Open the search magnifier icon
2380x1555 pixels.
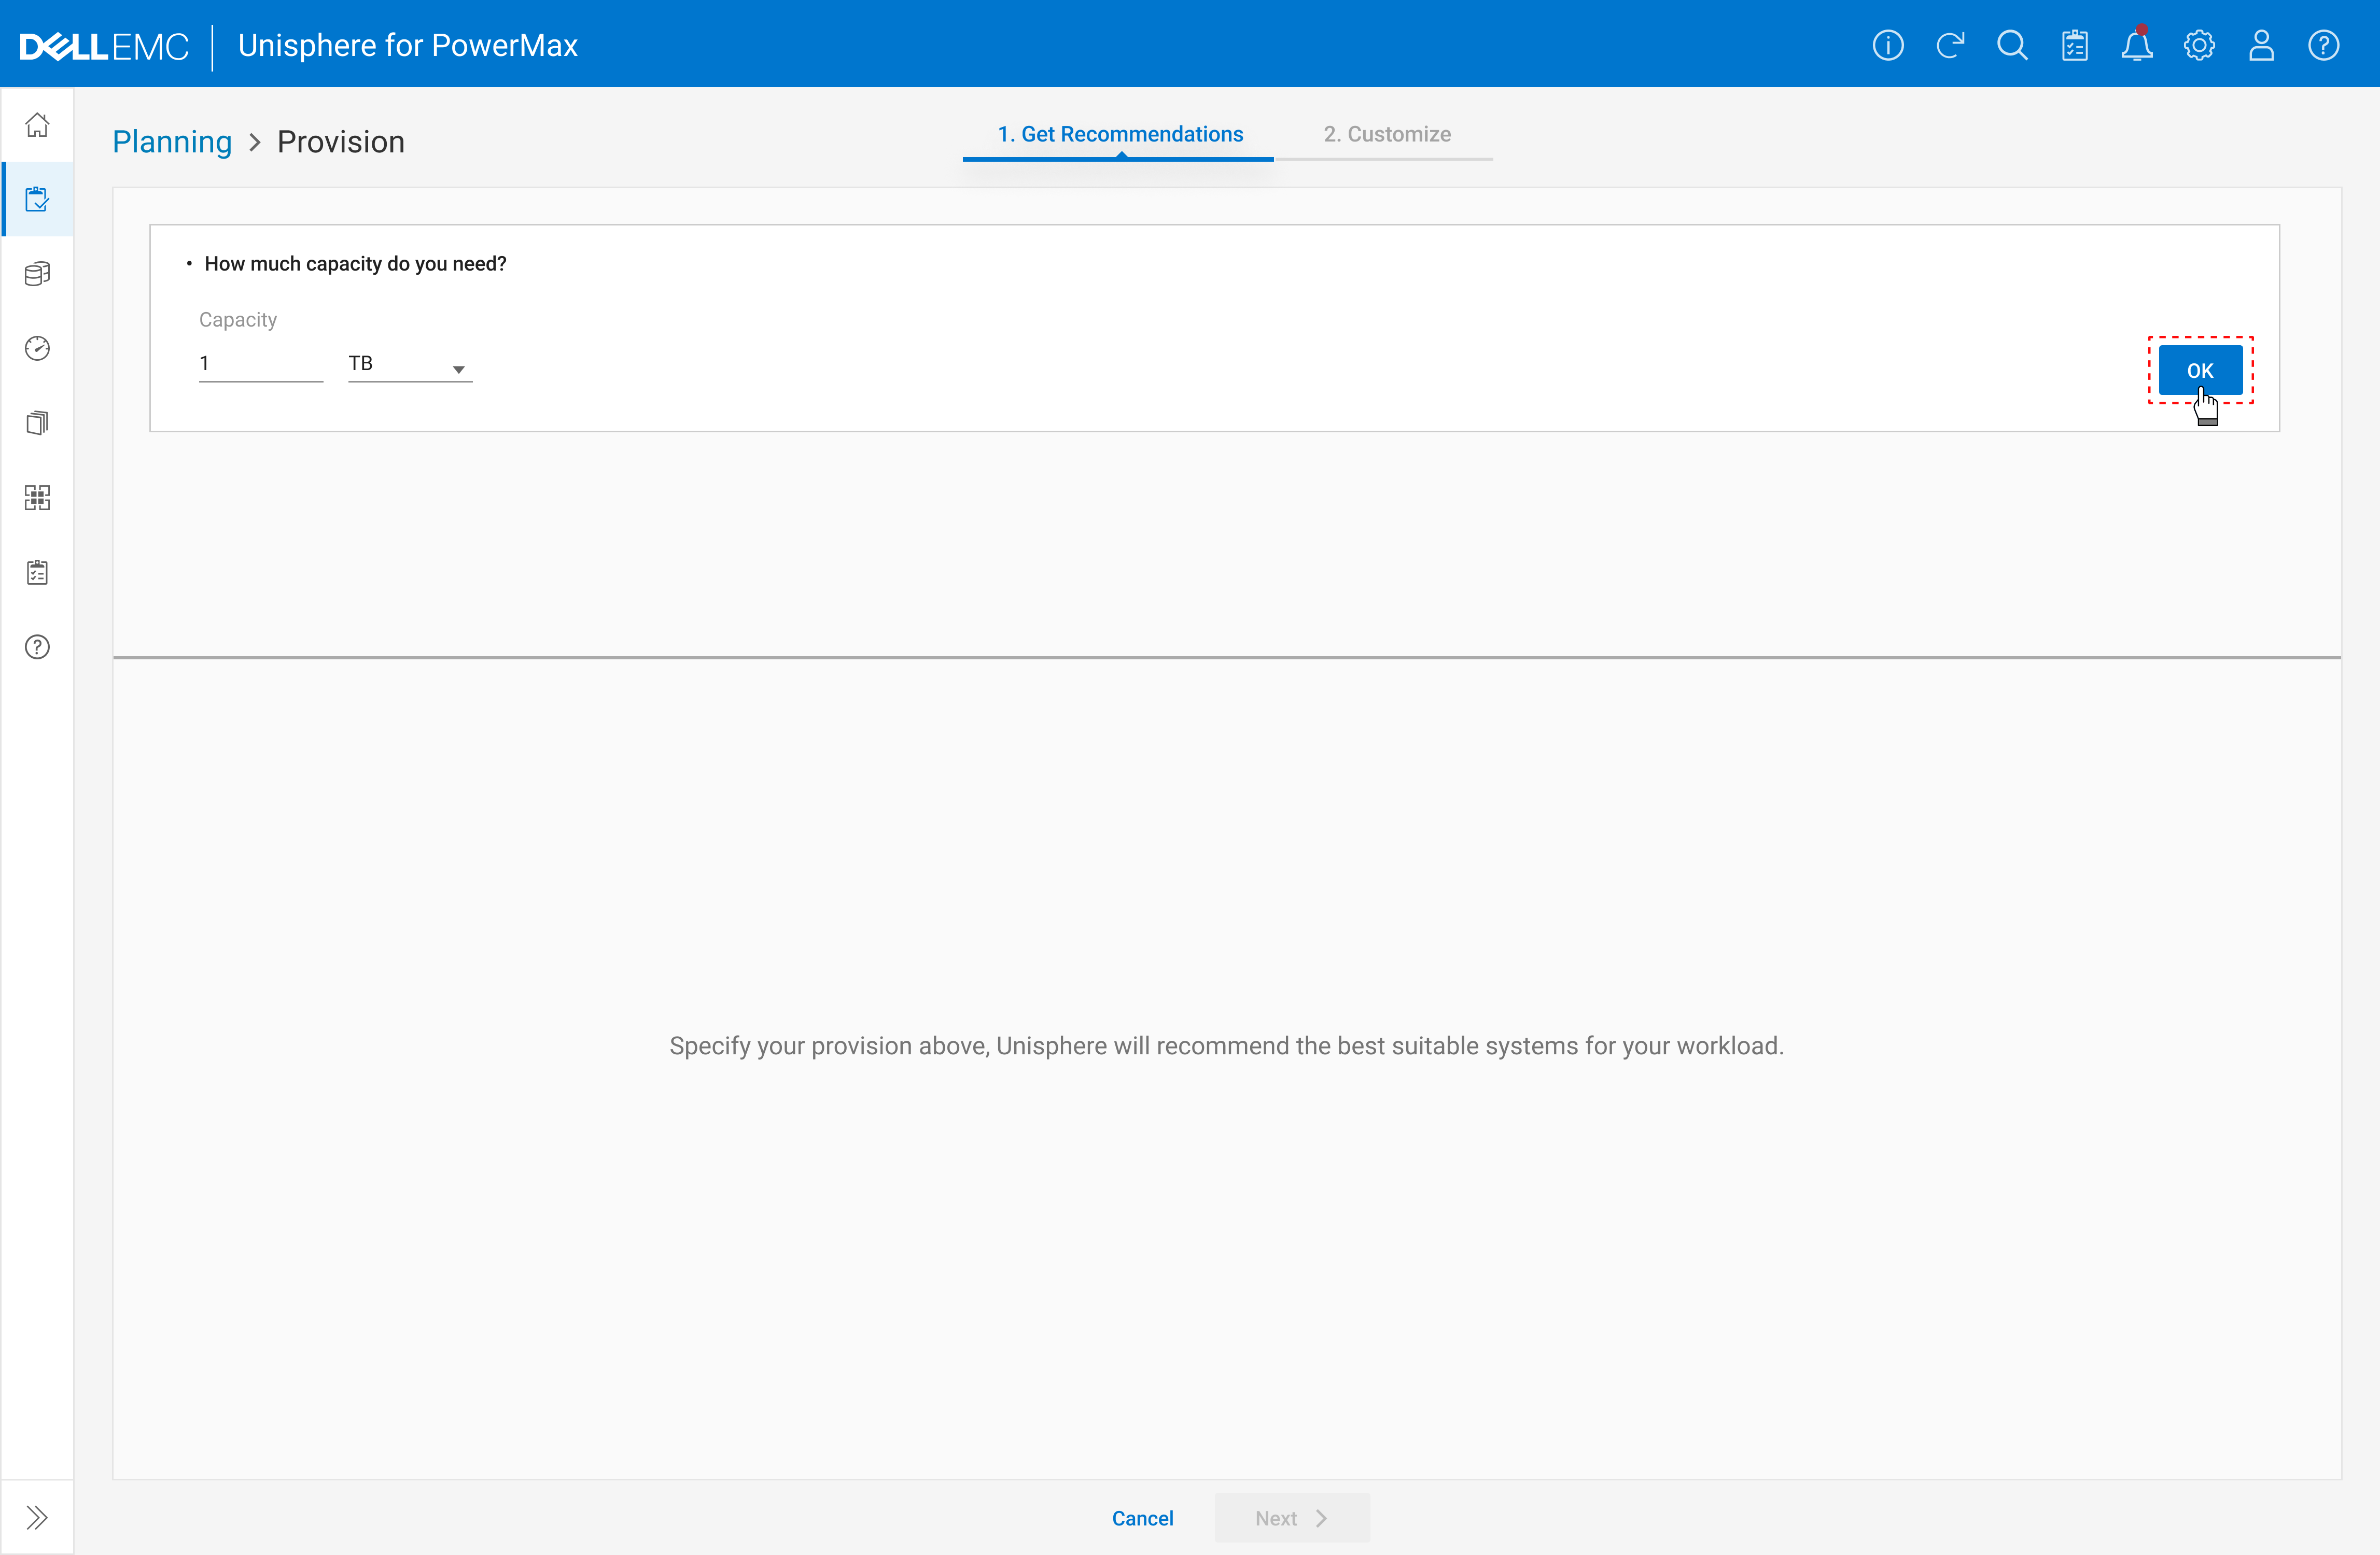2011,46
